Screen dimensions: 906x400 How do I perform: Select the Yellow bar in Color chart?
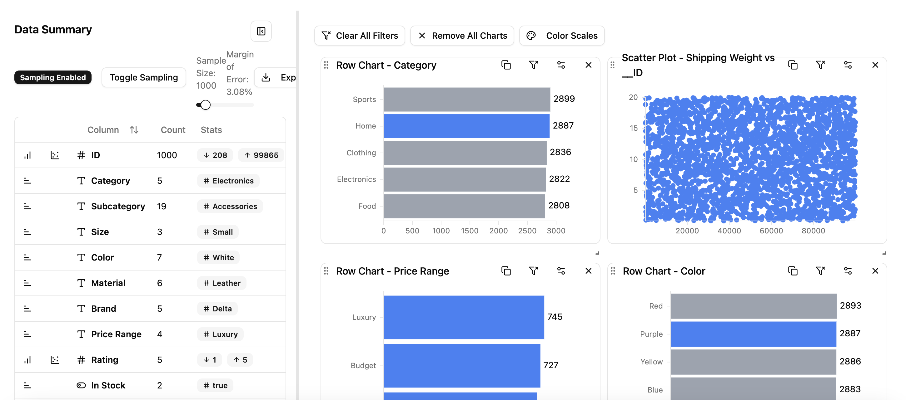[753, 362]
